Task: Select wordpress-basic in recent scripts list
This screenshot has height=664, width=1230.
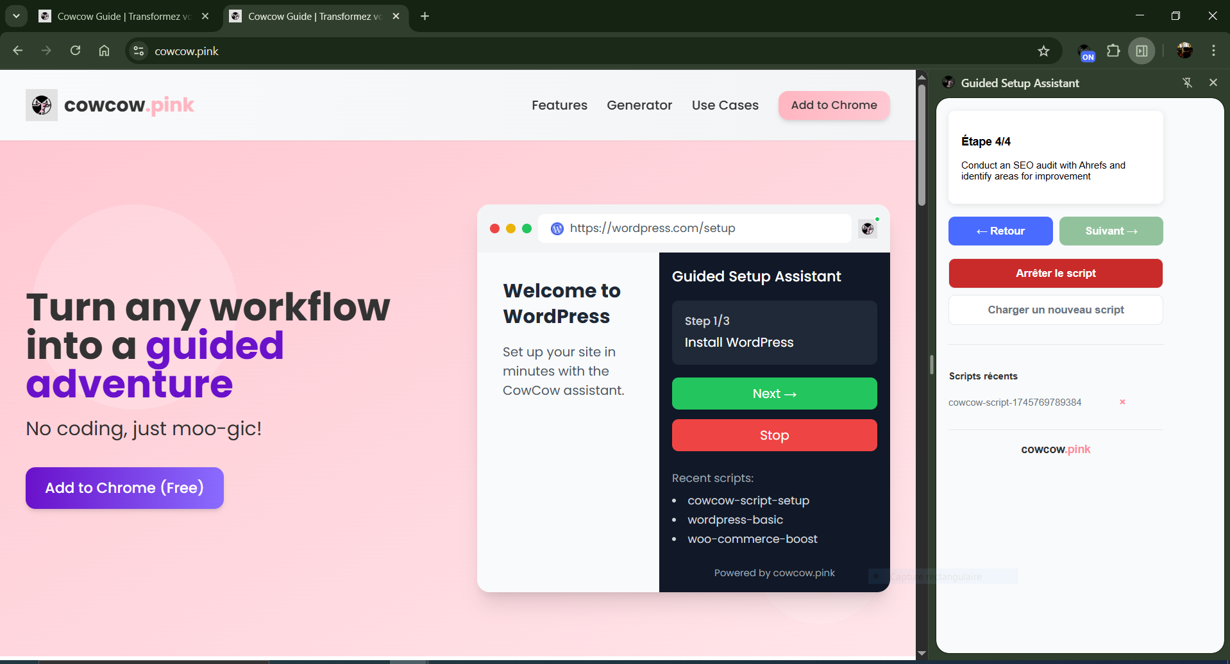Action: click(x=735, y=520)
